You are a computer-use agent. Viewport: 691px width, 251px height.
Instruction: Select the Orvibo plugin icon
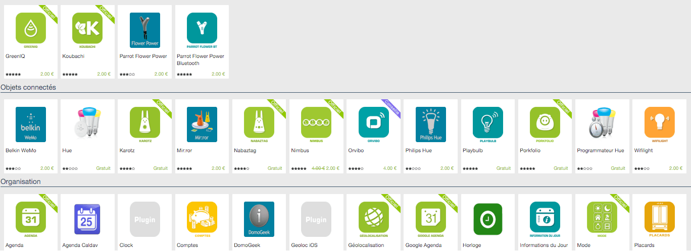coord(374,124)
